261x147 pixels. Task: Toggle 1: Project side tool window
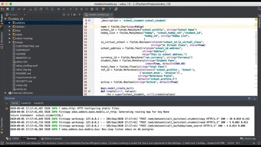2,20
